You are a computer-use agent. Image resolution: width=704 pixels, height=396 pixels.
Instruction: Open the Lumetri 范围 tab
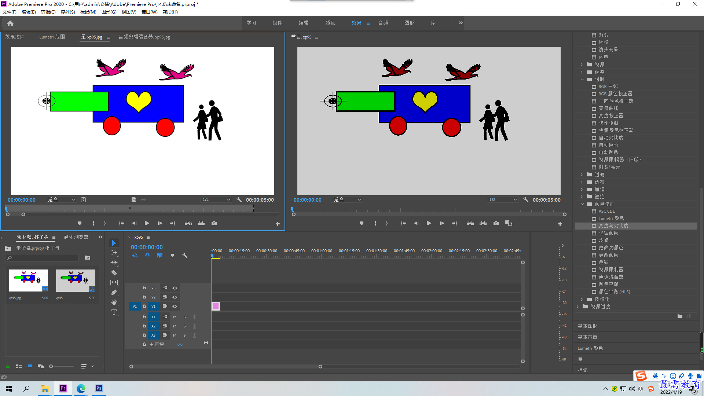pos(52,37)
